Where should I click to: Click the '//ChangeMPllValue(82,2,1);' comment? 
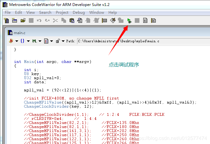point(56,123)
